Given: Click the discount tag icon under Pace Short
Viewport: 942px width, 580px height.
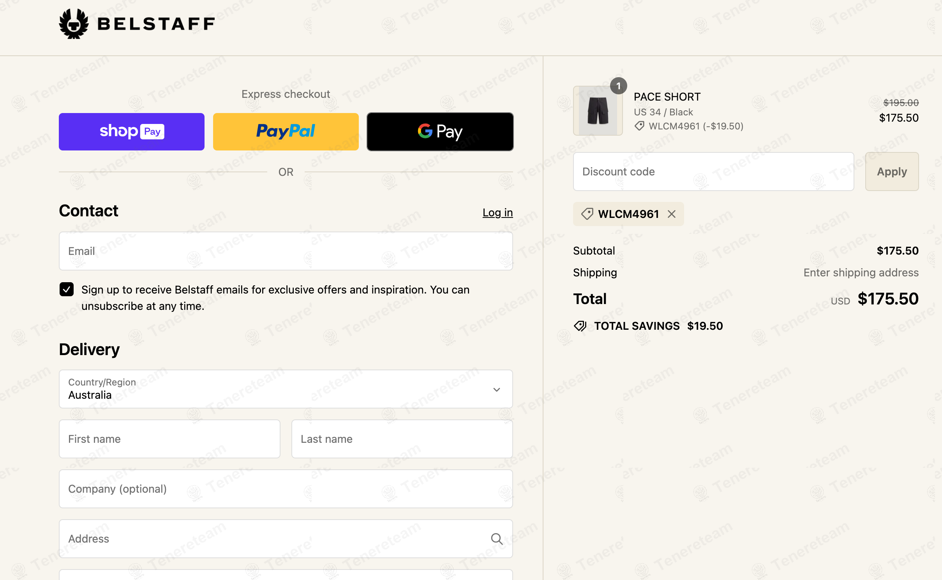Looking at the screenshot, I should [x=639, y=126].
